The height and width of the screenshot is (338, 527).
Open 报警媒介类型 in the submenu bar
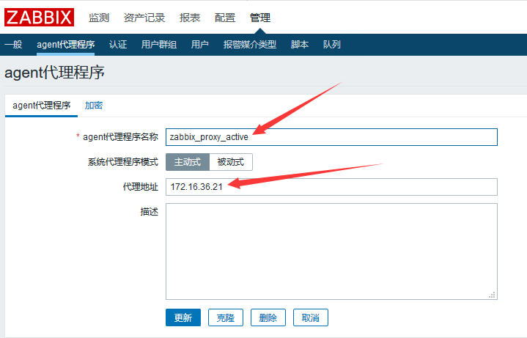(x=250, y=45)
